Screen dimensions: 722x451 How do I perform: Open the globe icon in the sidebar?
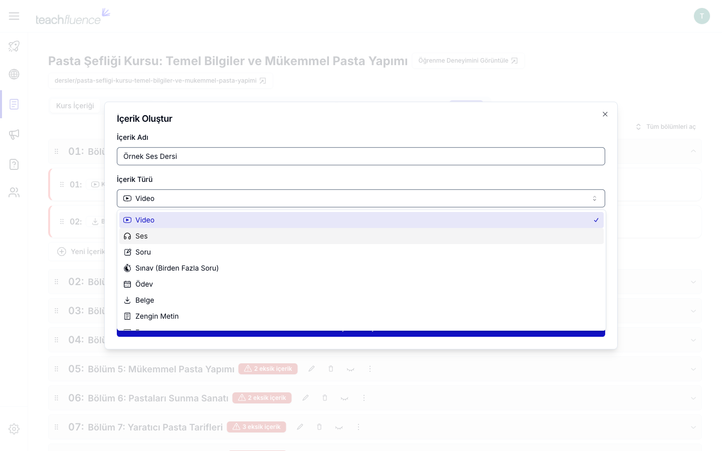tap(14, 74)
